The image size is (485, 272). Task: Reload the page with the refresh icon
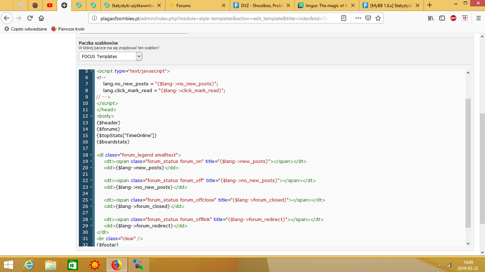pyautogui.click(x=30, y=18)
